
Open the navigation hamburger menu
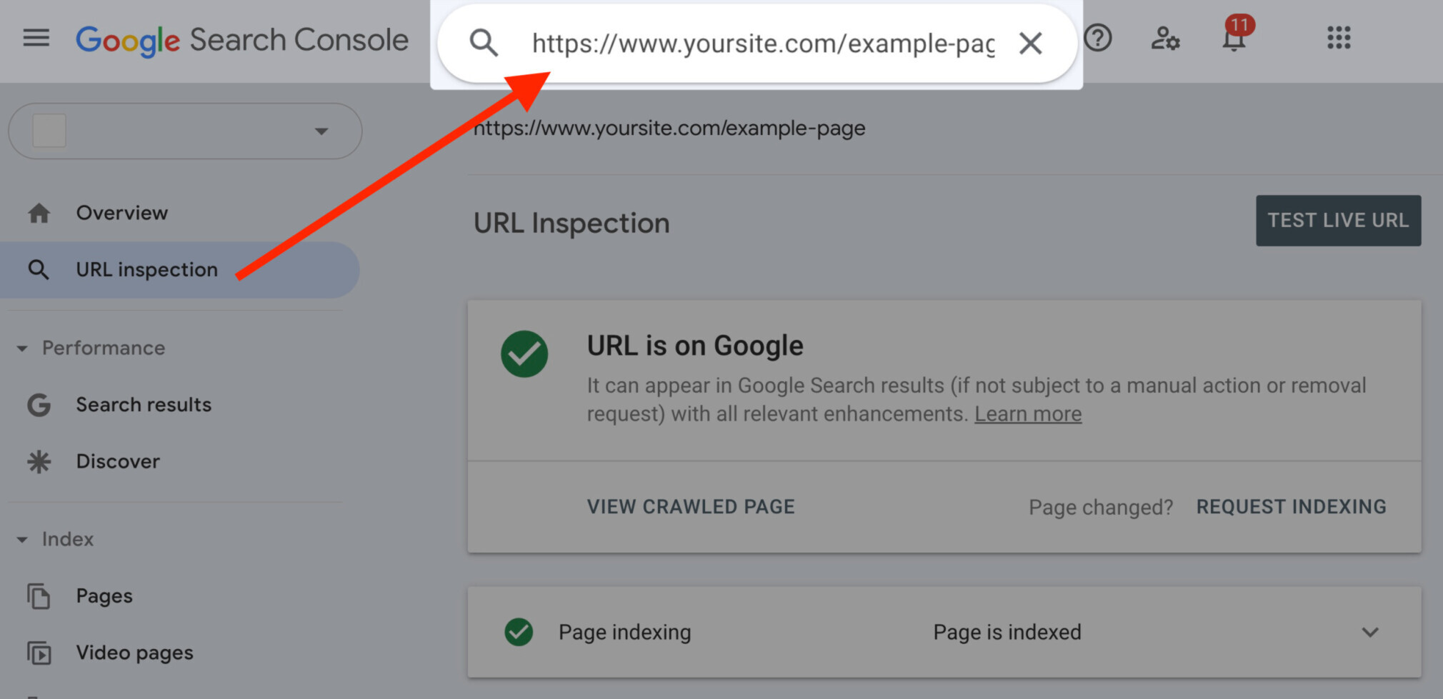35,39
